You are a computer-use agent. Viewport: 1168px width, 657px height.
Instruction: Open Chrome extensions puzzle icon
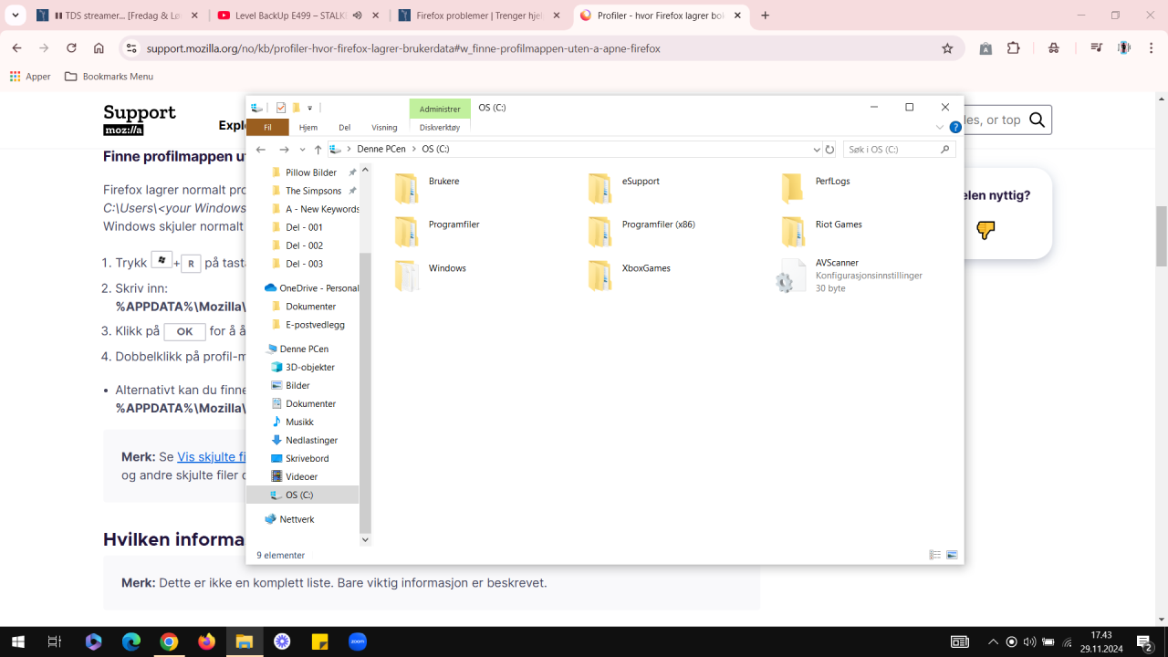(1013, 48)
